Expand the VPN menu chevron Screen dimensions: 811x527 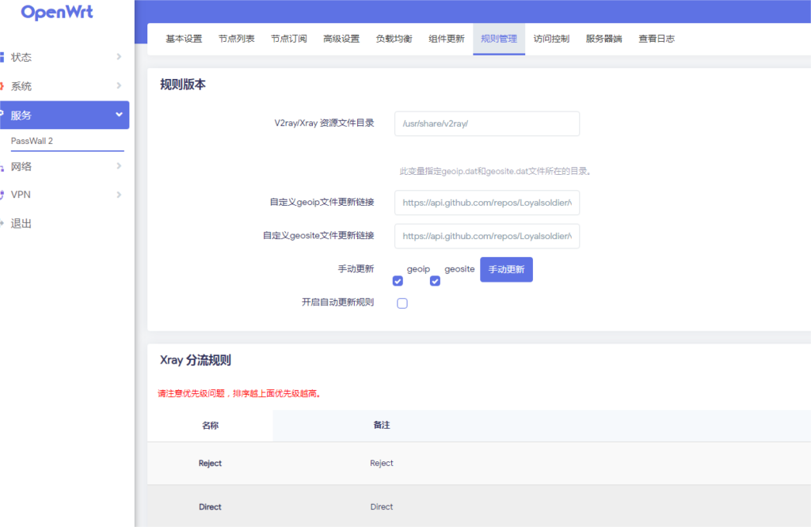click(x=119, y=195)
